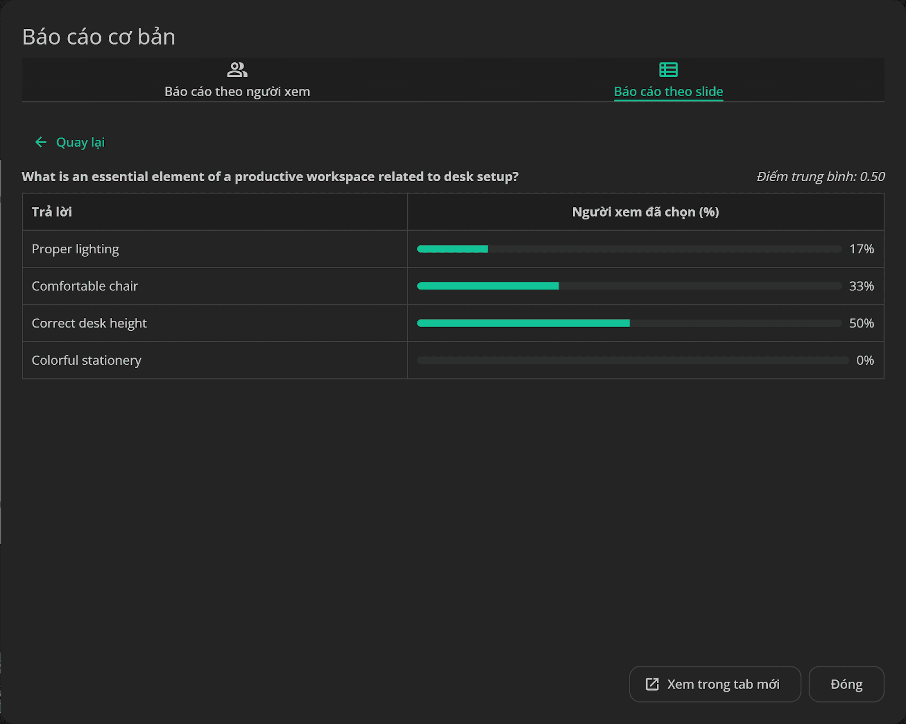
Task: Click the slide report table icon
Action: click(668, 70)
